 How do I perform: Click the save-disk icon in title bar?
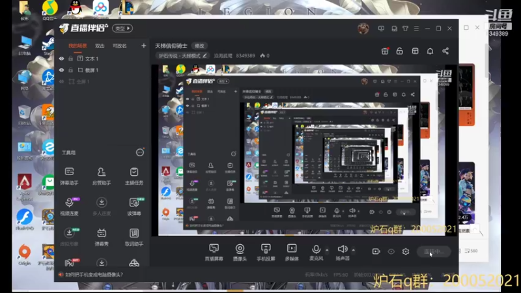[394, 29]
